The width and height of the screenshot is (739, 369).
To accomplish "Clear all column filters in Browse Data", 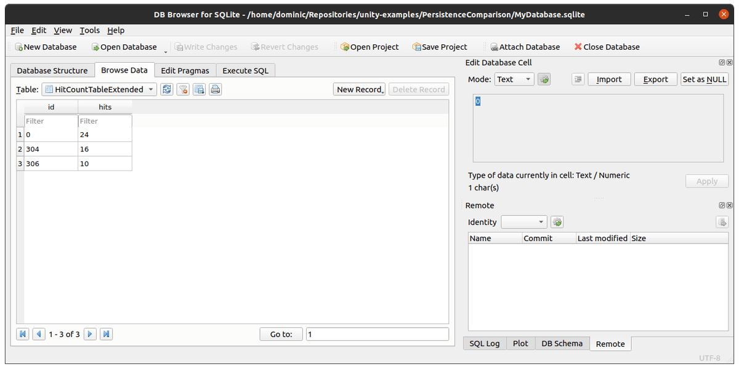I will pos(183,89).
